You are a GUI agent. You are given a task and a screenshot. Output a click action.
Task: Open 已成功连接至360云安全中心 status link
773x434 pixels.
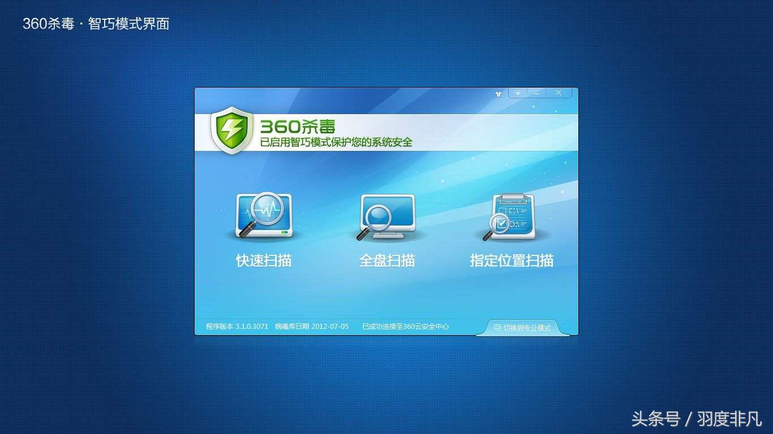[x=405, y=326]
